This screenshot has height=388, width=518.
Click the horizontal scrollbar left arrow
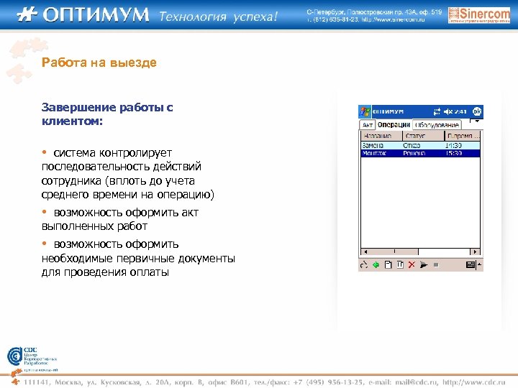tap(365, 251)
